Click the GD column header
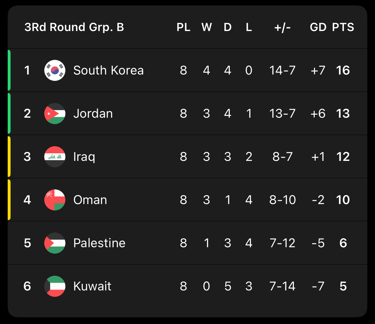 click(x=318, y=28)
